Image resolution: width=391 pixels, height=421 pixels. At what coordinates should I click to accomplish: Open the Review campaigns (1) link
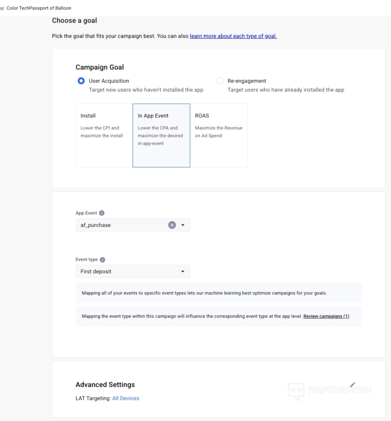tap(326, 317)
